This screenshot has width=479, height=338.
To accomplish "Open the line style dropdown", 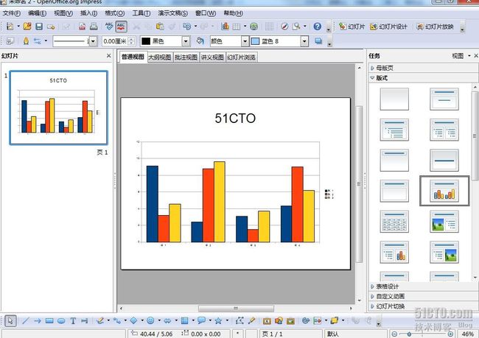I will coord(93,41).
